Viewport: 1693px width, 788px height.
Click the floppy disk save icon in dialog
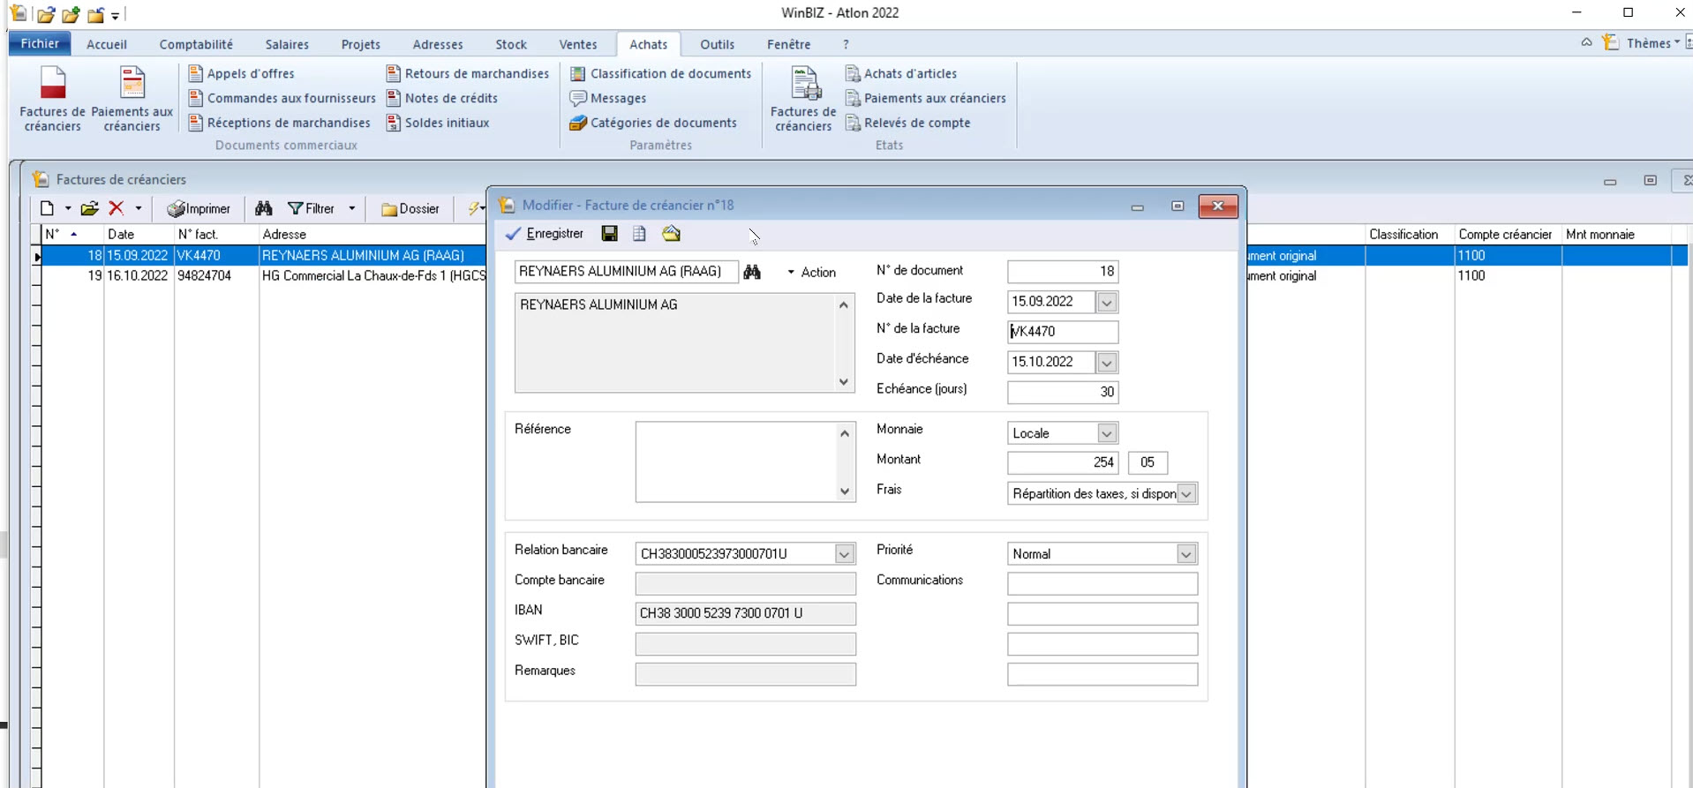click(609, 234)
